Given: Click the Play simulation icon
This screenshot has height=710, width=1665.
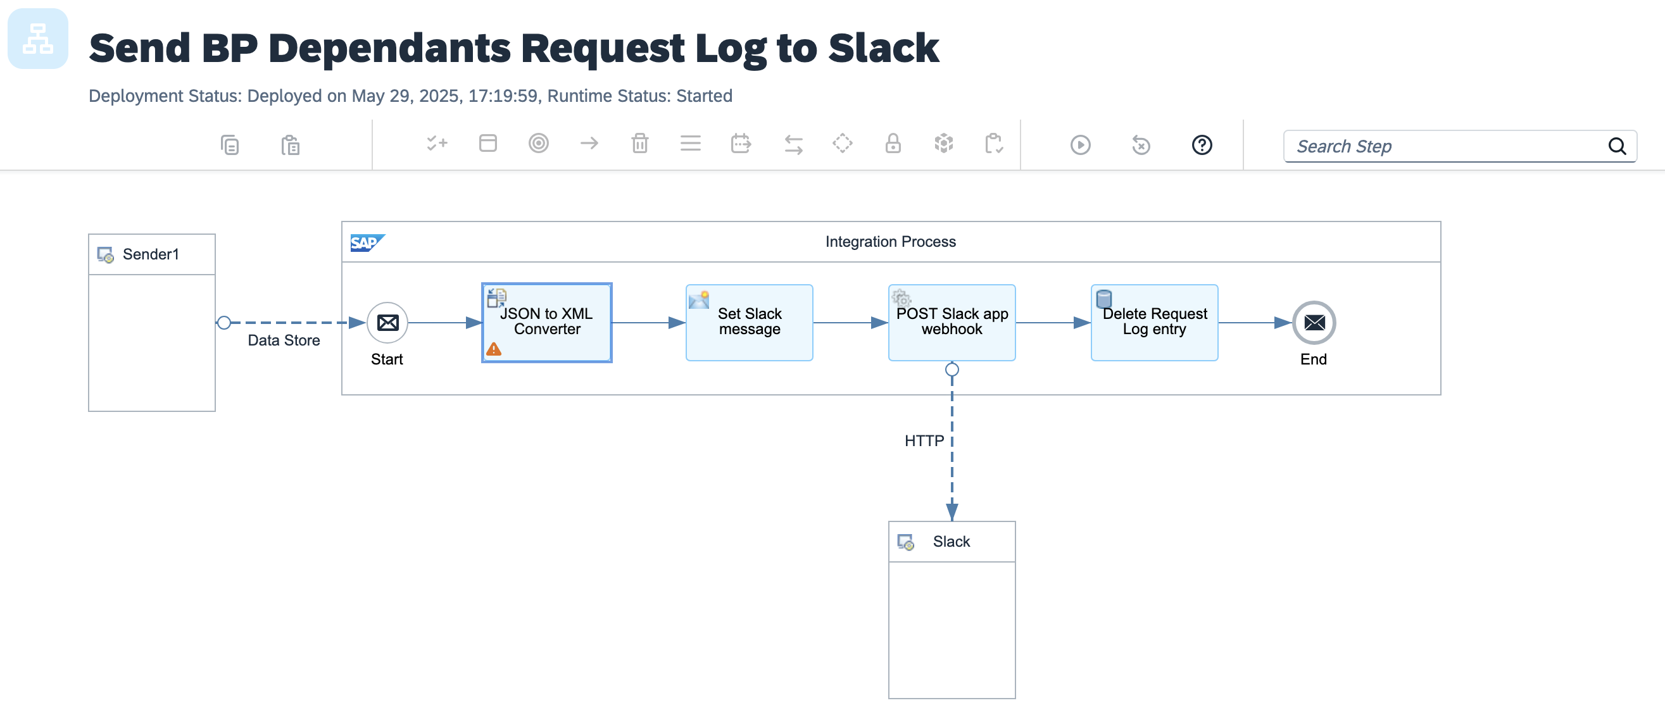Looking at the screenshot, I should point(1080,145).
